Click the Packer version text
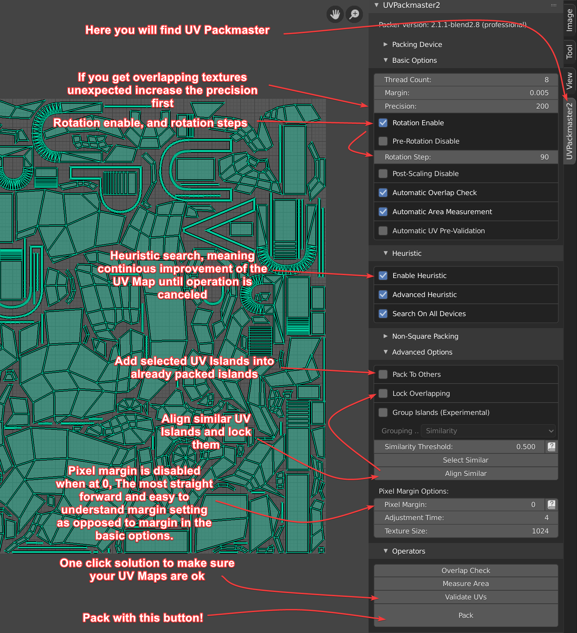Image resolution: width=577 pixels, height=633 pixels. pos(453,25)
